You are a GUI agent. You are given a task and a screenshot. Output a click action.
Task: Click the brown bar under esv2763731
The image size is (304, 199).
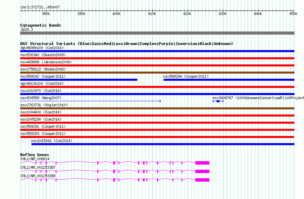pos(157,108)
